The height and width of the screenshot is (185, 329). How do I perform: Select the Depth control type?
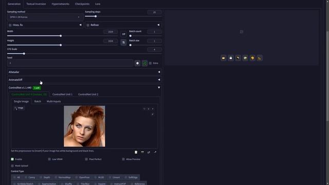point(45,177)
